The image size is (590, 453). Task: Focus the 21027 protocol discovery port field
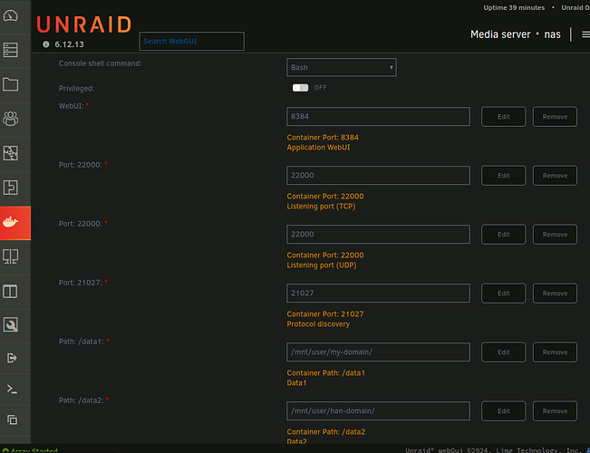pyautogui.click(x=378, y=294)
